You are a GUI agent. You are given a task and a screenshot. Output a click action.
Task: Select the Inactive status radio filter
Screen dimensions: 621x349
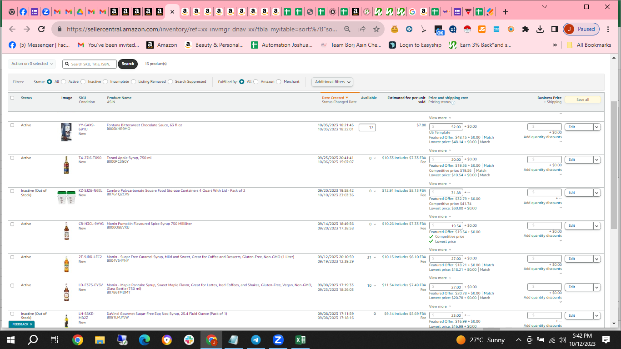[84, 82]
